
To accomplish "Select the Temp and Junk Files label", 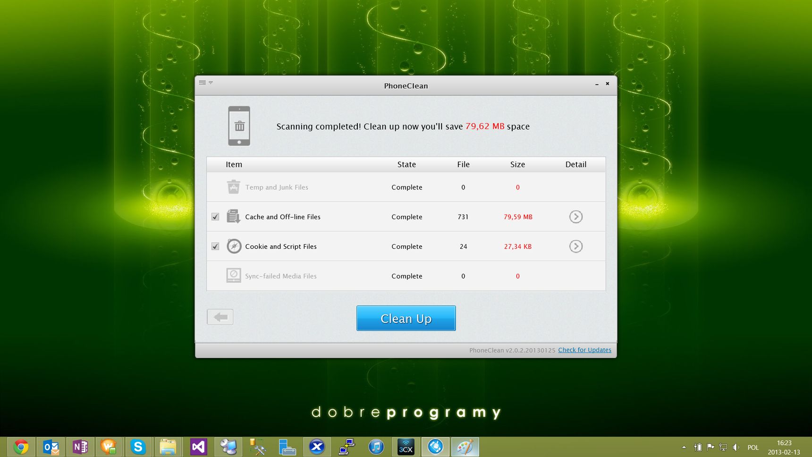I will [x=277, y=187].
